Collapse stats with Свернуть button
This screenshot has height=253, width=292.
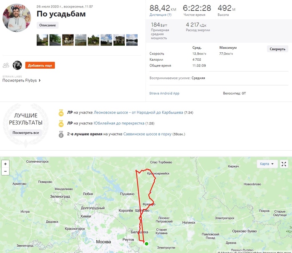pos(277,49)
